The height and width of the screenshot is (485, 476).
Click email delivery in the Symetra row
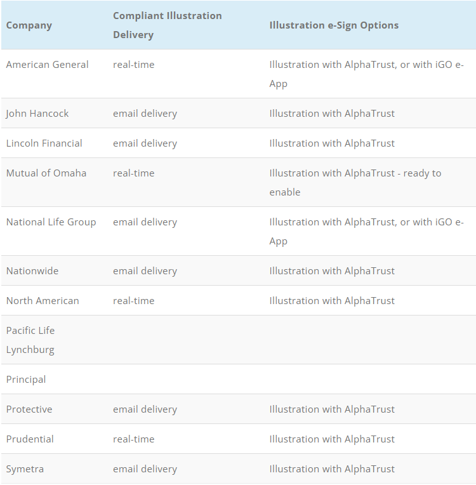pos(145,469)
